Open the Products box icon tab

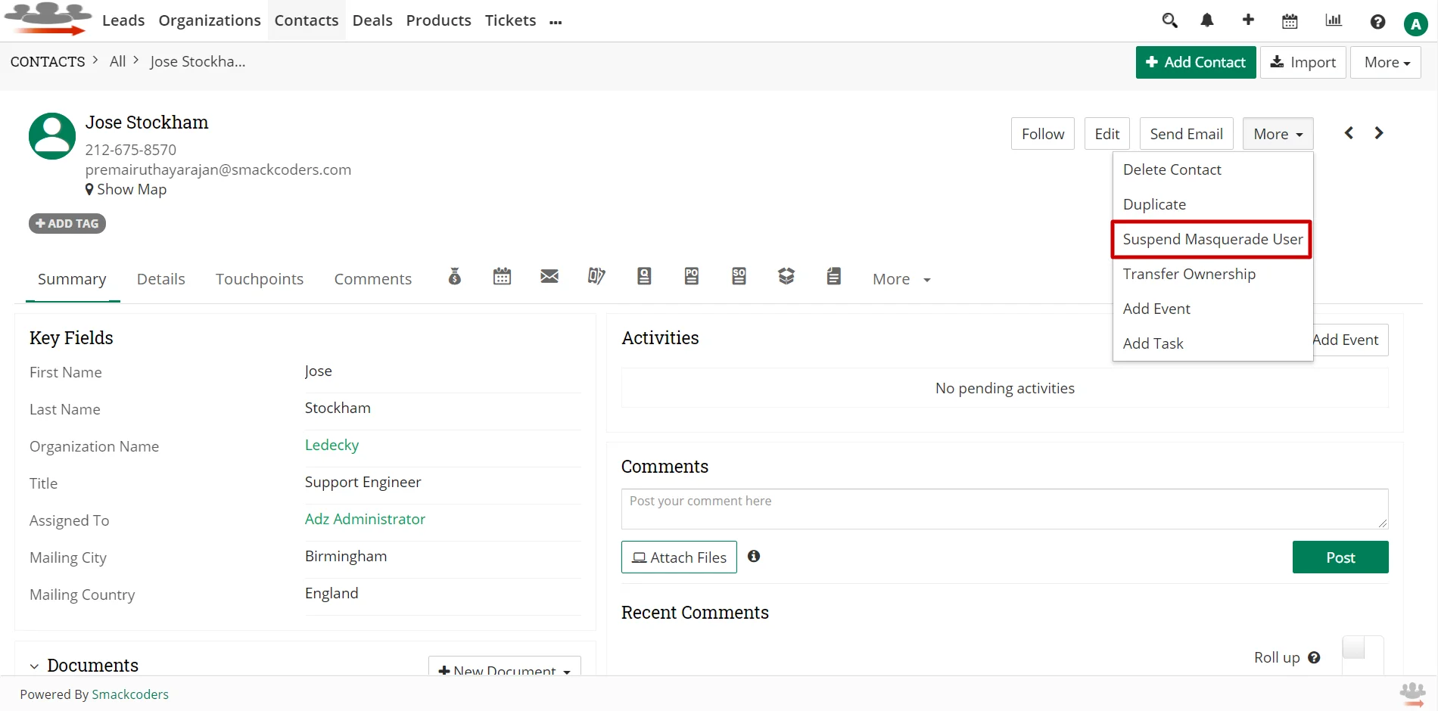point(786,277)
